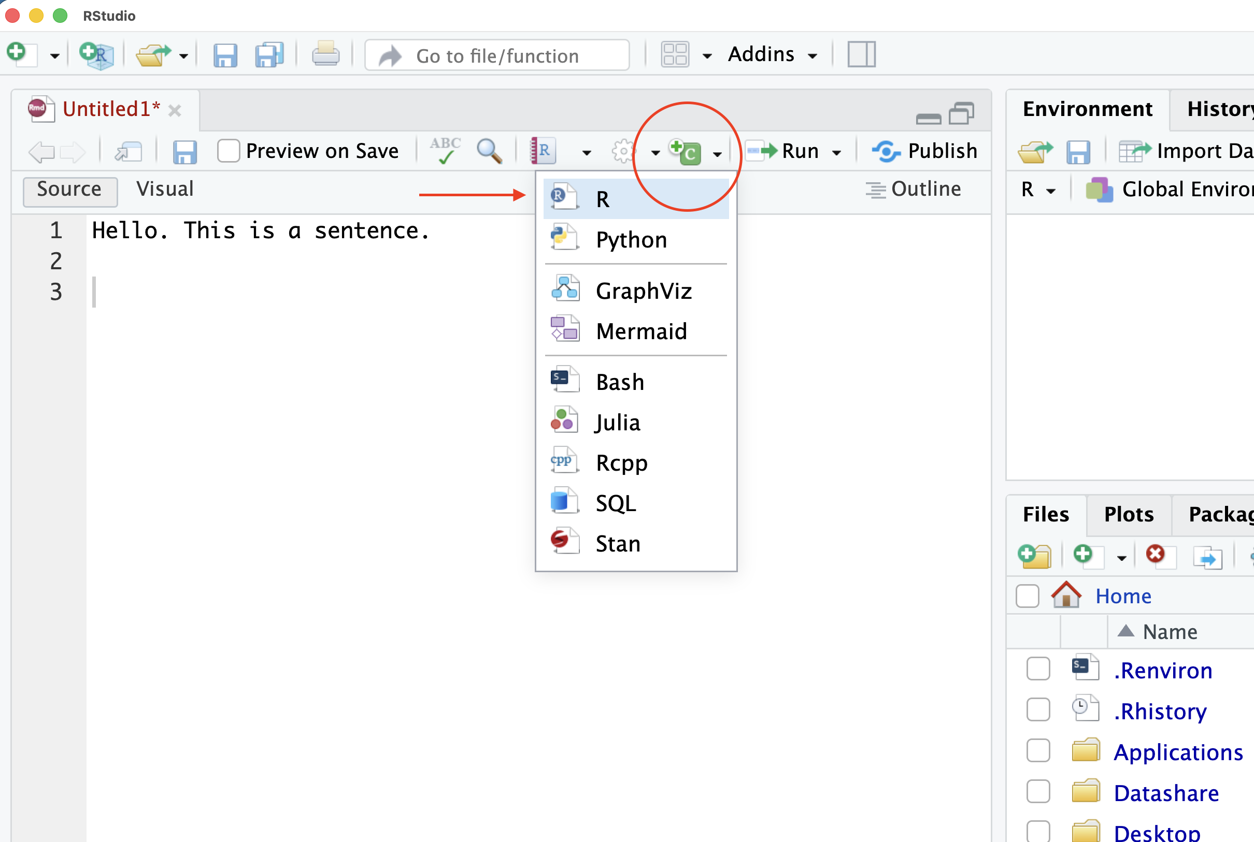
Task: Toggle the document Outline
Action: point(914,189)
